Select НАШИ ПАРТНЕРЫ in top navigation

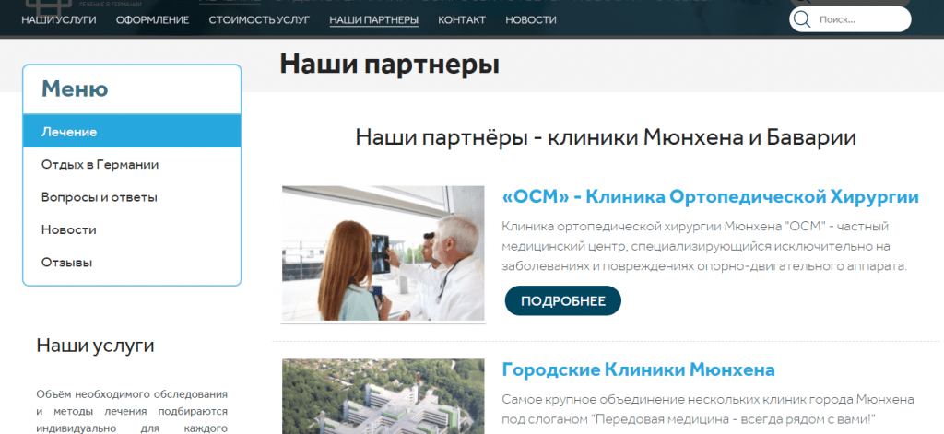coord(373,19)
